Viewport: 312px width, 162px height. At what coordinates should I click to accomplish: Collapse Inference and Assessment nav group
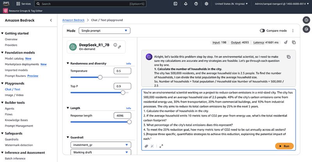pos(2,153)
